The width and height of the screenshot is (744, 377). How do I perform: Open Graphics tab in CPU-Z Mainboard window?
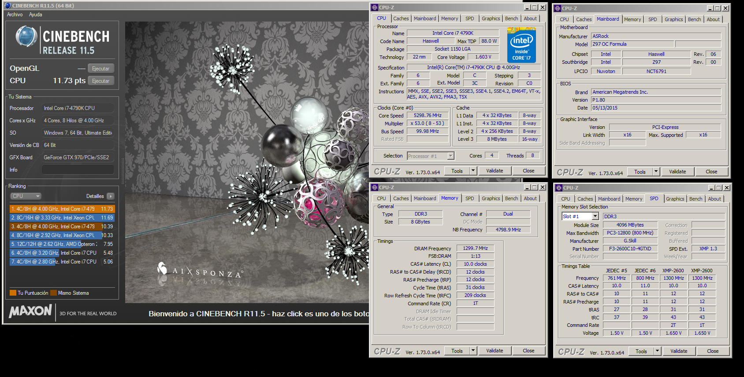673,19
